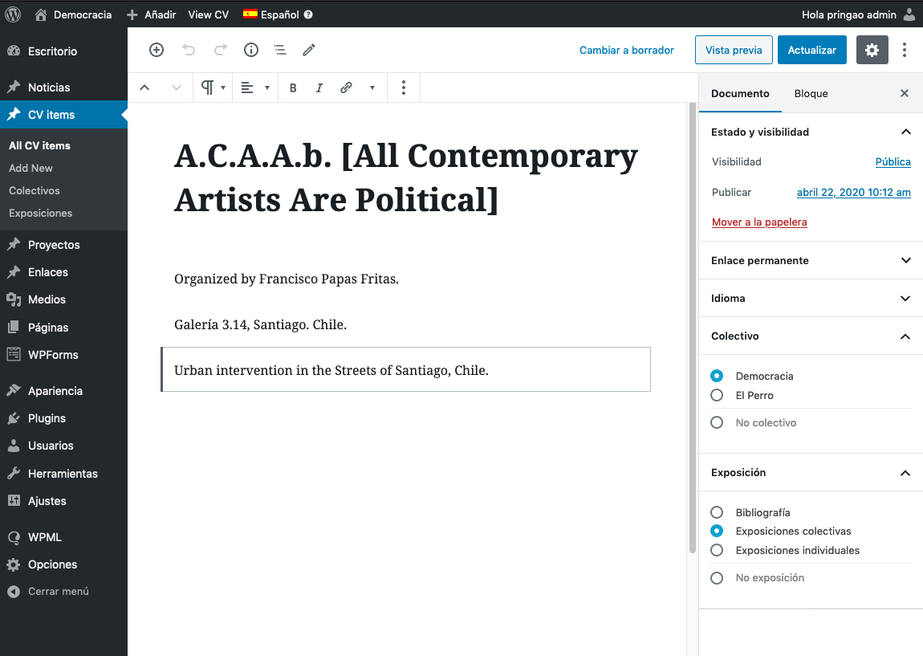Open content structure info icon
The image size is (923, 656).
point(251,50)
